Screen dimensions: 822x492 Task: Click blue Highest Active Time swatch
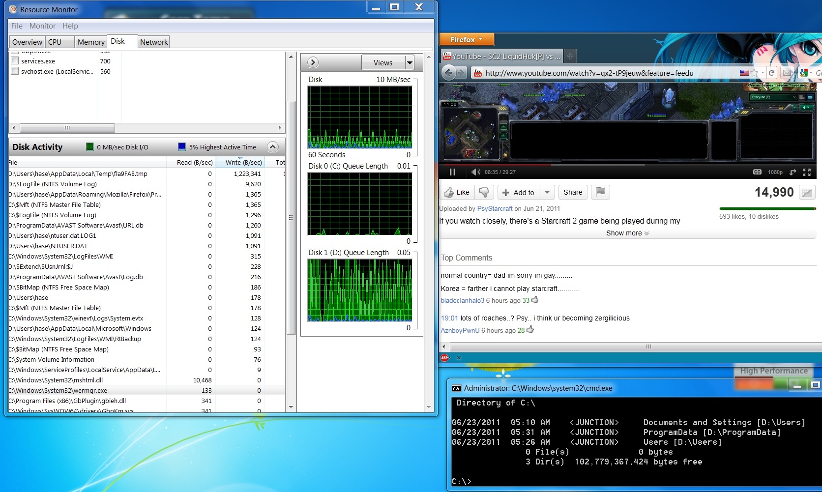[182, 146]
